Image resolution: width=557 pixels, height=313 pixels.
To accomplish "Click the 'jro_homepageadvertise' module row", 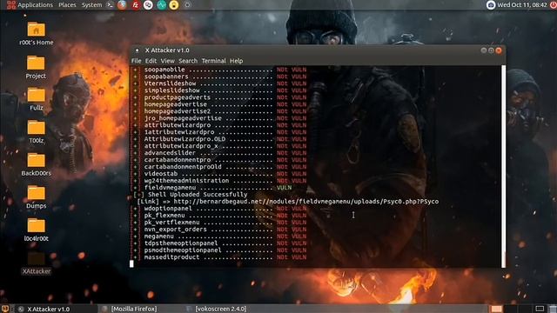I will [220, 118].
